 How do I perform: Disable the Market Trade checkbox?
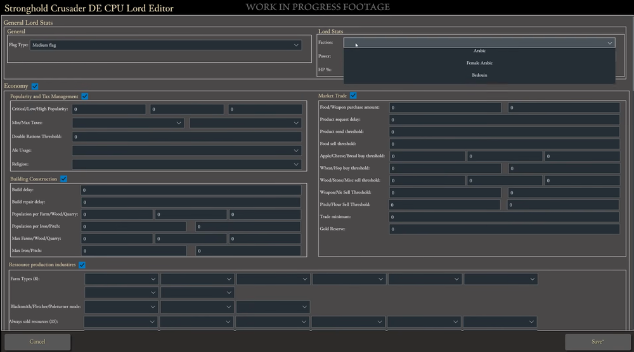(353, 96)
